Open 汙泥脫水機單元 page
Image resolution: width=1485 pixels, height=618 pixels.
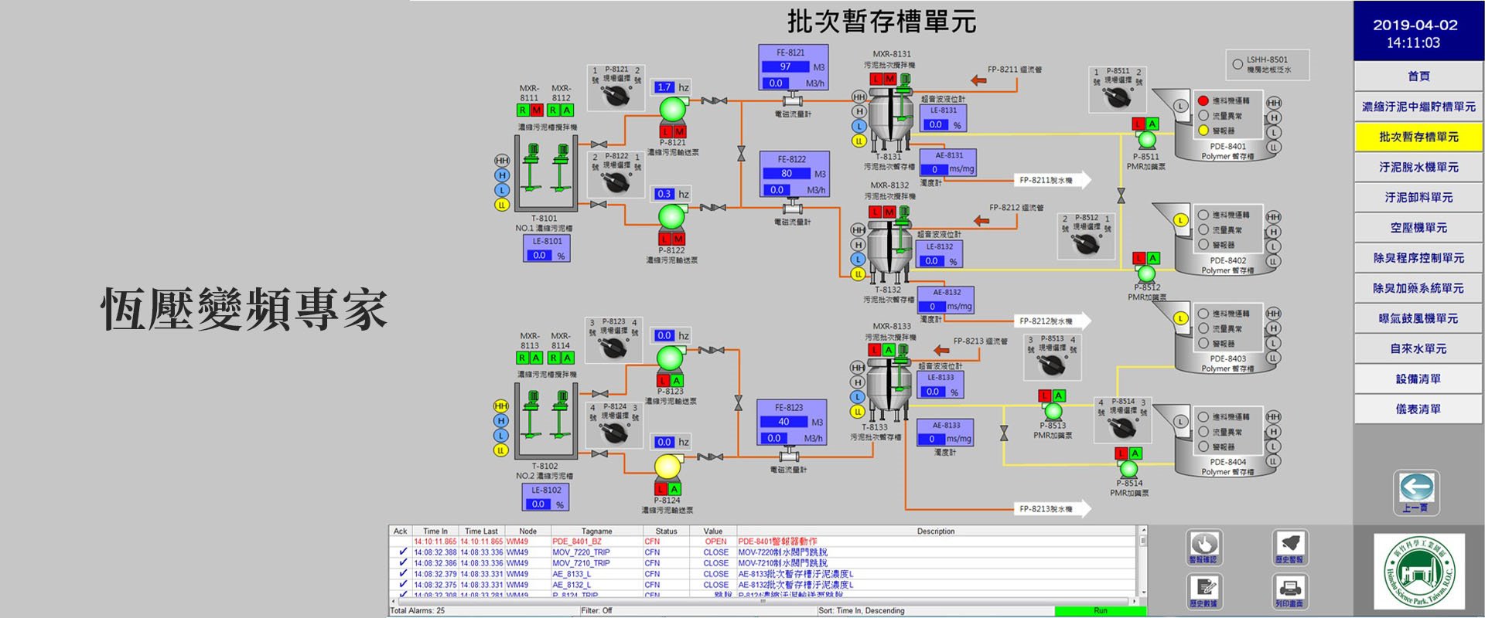(1418, 167)
